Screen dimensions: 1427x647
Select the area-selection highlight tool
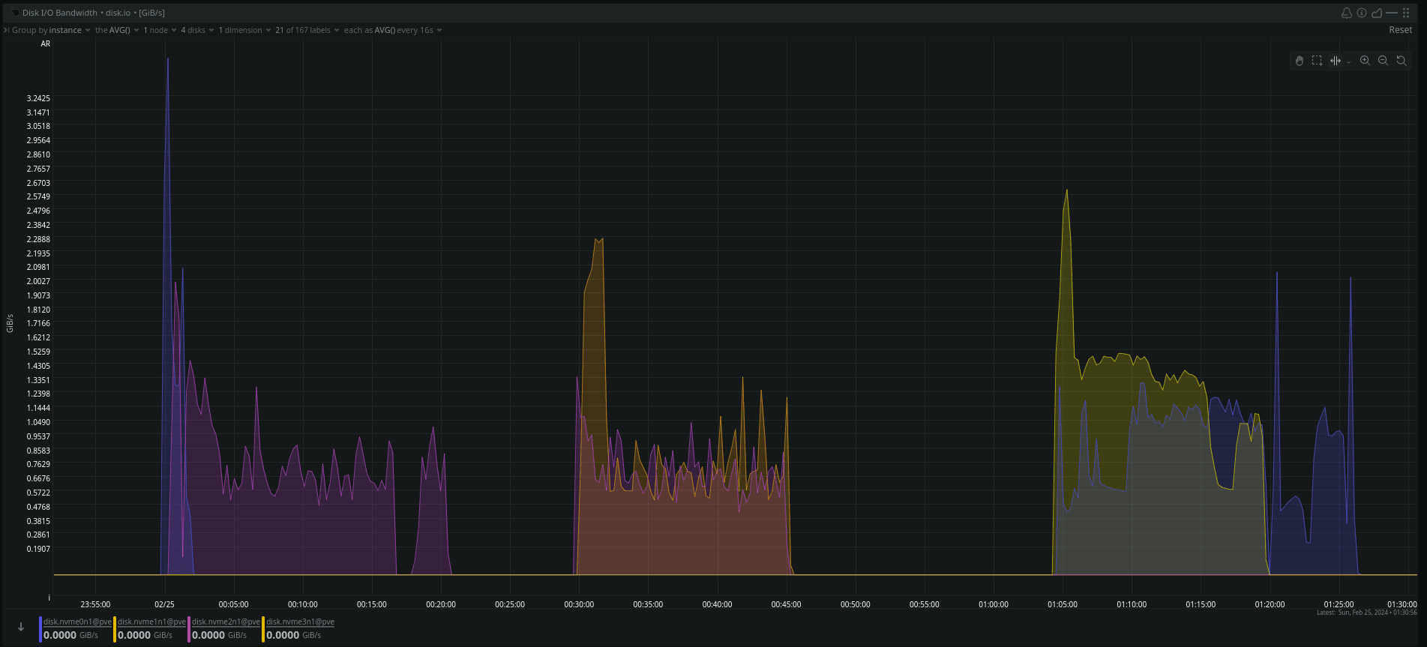[x=1317, y=61]
